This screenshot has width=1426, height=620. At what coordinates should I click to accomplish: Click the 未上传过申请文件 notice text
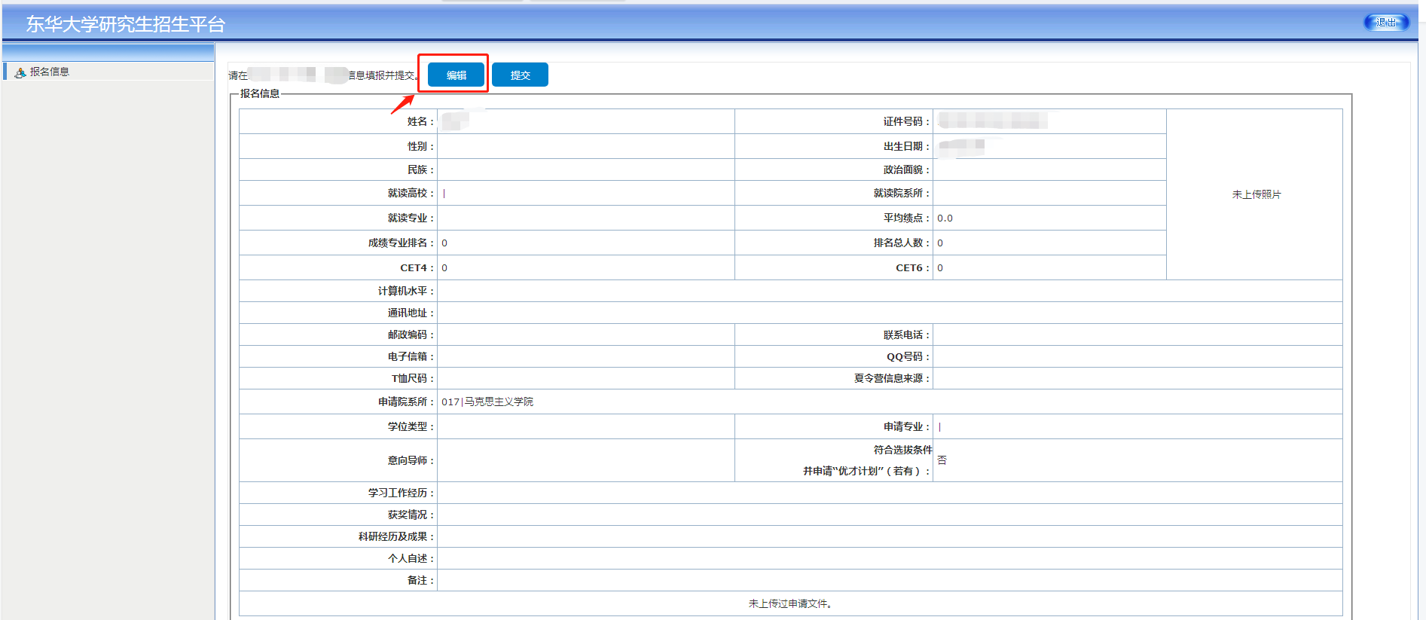pos(790,603)
